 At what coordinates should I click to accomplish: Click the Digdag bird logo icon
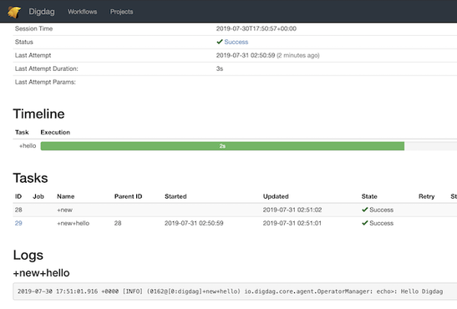tap(14, 12)
